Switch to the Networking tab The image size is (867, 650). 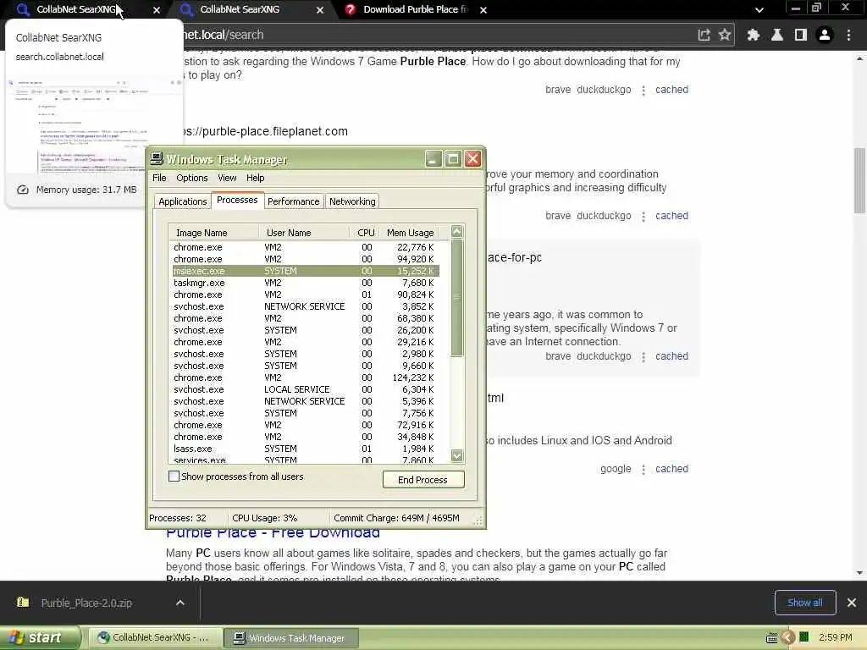(x=352, y=201)
